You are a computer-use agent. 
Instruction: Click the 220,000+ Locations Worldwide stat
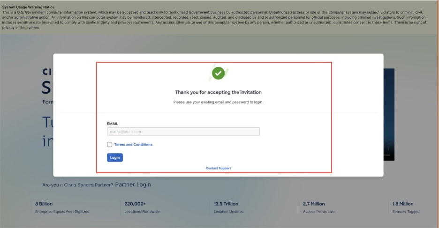(x=135, y=204)
